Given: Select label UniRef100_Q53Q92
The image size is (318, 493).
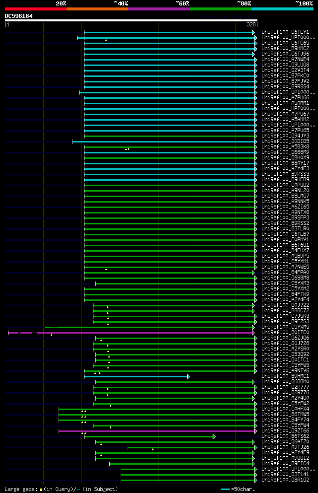Looking at the screenshot, I should [285, 354].
